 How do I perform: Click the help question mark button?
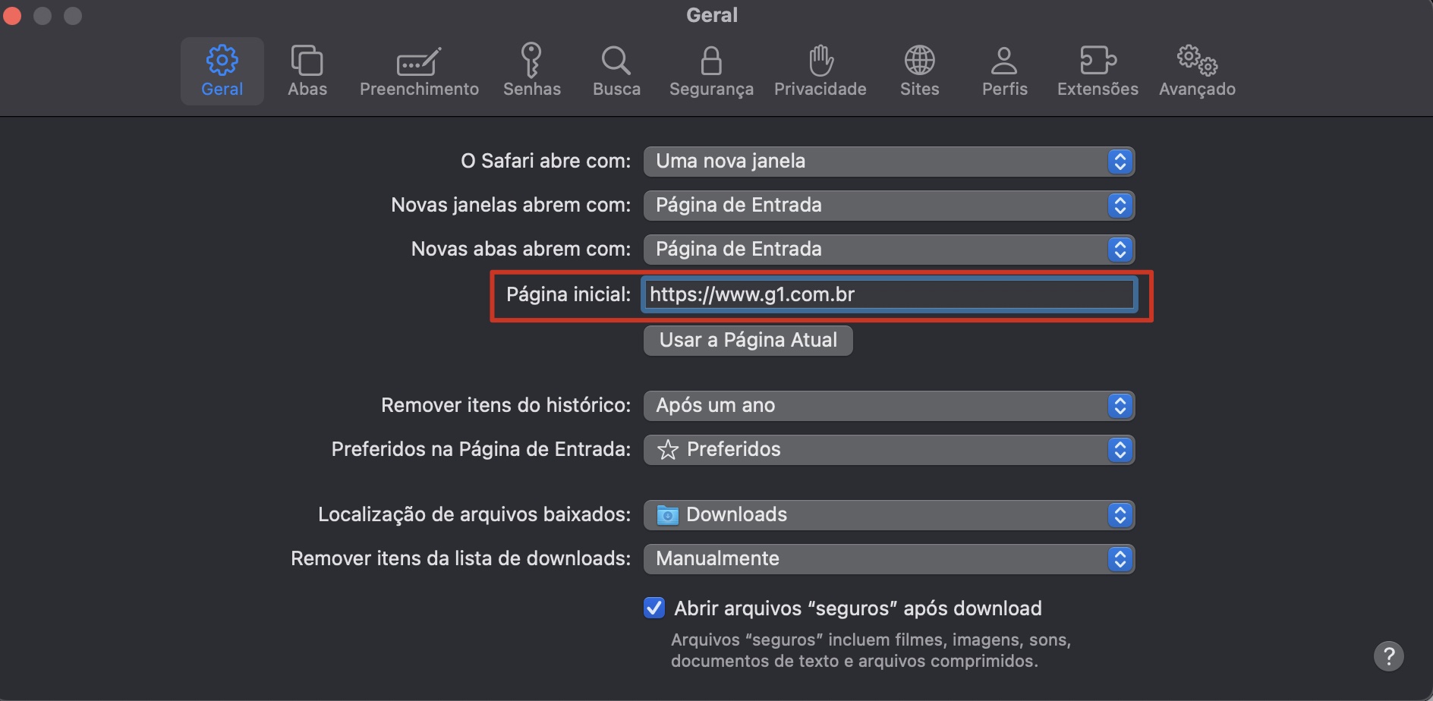pos(1390,655)
